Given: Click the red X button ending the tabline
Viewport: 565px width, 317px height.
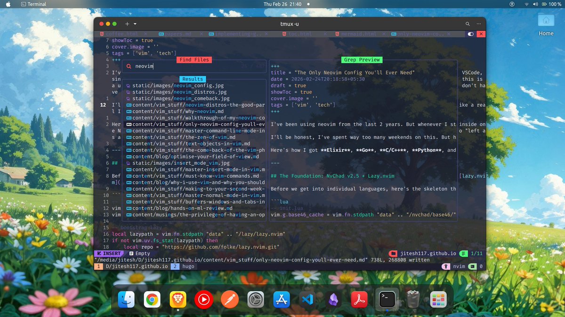Looking at the screenshot, I should pos(481,34).
